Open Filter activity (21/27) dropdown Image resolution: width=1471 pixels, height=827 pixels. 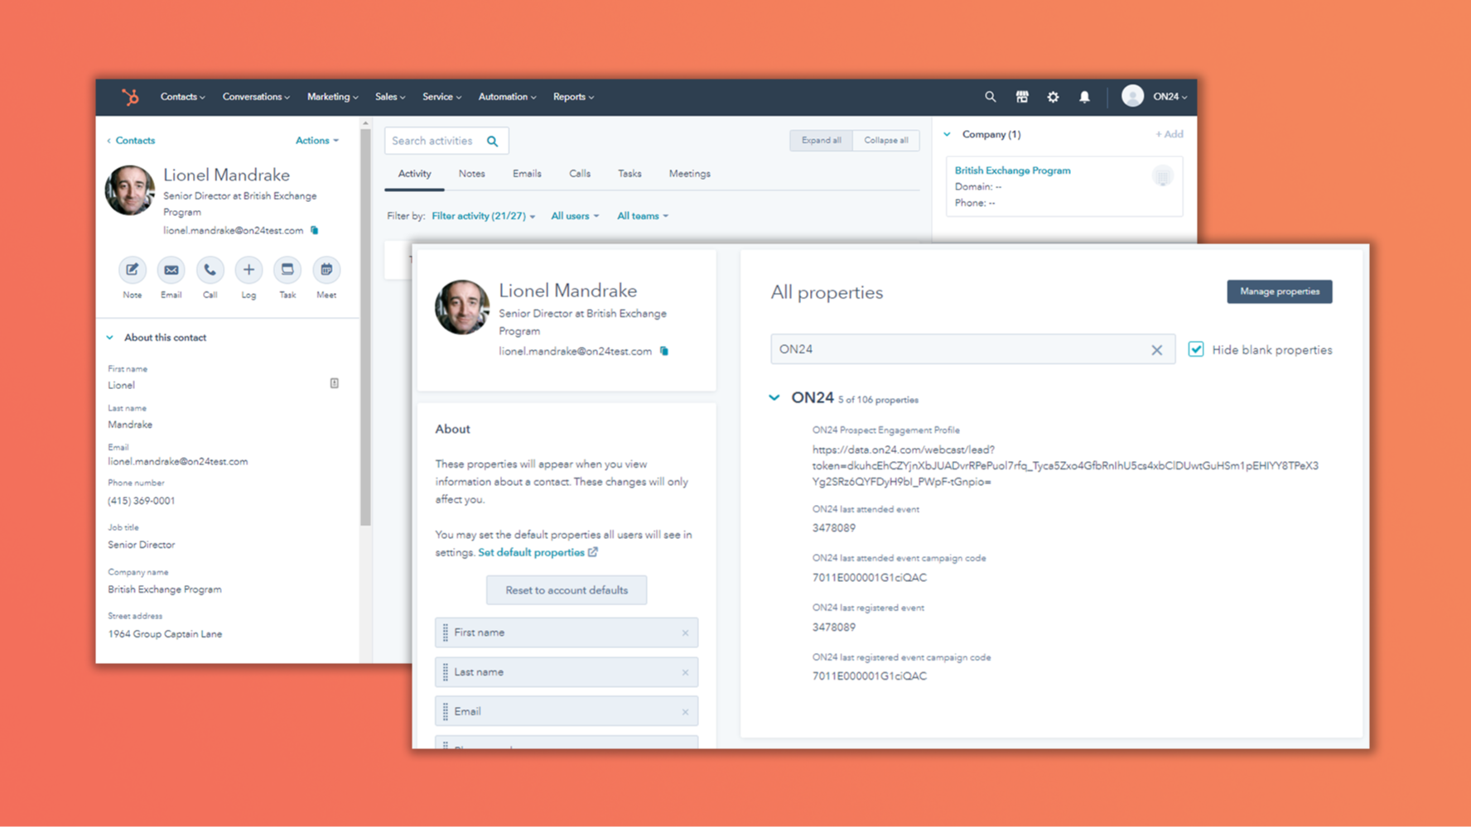[x=483, y=216]
